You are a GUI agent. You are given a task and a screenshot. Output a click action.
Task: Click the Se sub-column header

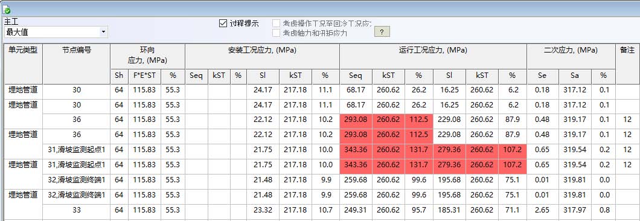(543, 76)
